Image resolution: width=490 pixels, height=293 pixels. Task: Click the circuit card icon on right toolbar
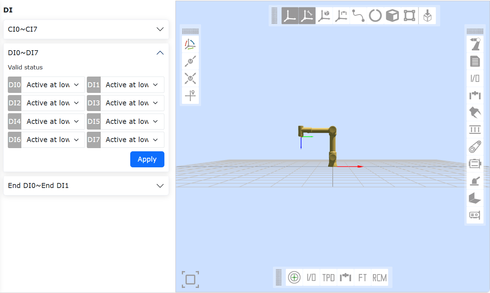(475, 215)
